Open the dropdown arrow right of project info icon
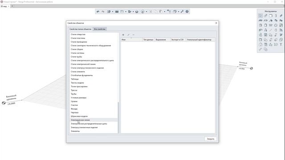 click(147, 12)
